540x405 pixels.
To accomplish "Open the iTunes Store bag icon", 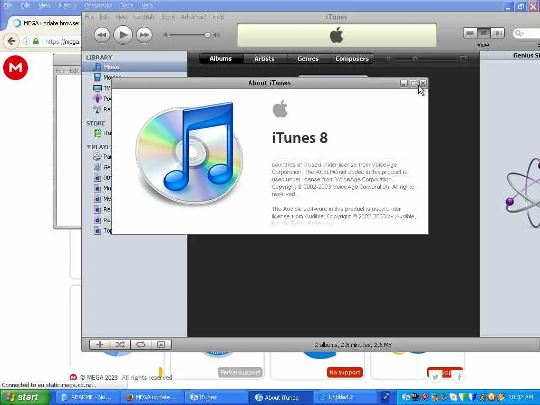I will click(98, 133).
